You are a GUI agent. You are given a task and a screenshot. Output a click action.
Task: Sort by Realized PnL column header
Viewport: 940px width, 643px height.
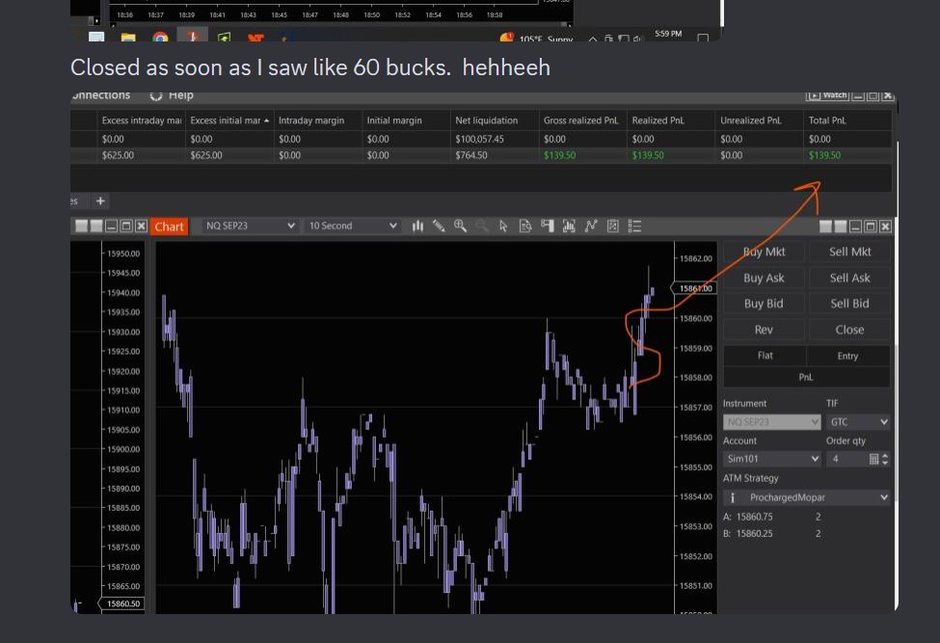pyautogui.click(x=671, y=121)
